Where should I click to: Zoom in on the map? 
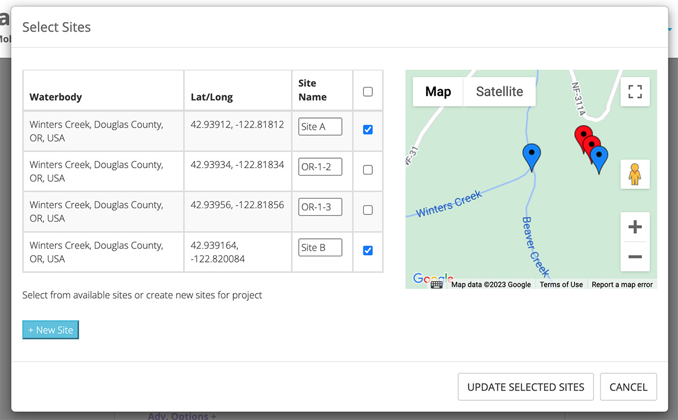pyautogui.click(x=635, y=228)
